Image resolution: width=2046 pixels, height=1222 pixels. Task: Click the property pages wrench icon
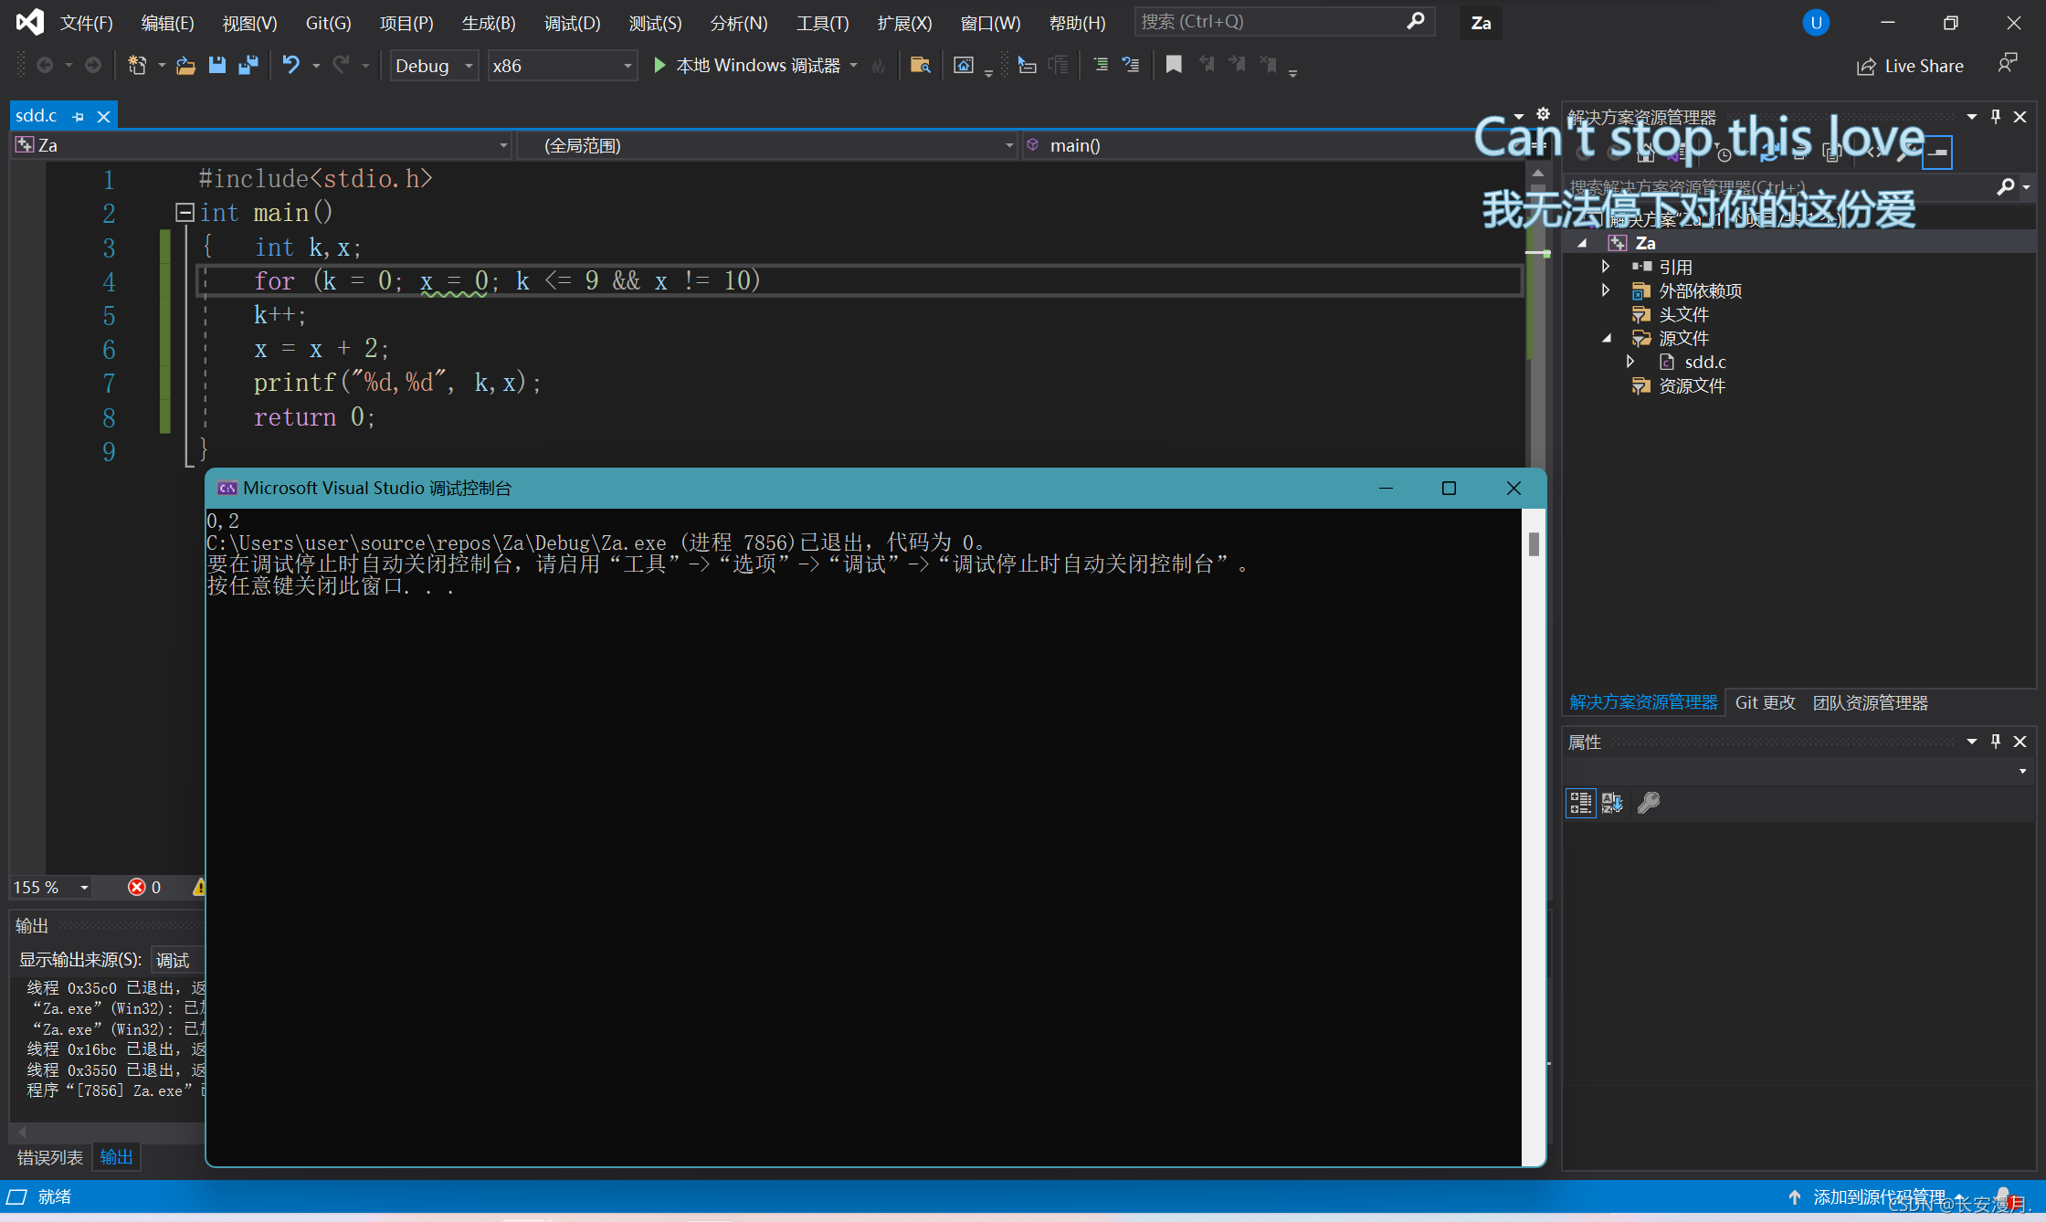pos(1649,803)
